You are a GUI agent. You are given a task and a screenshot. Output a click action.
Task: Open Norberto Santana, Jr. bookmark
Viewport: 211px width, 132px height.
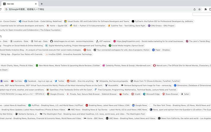pos(26,114)
